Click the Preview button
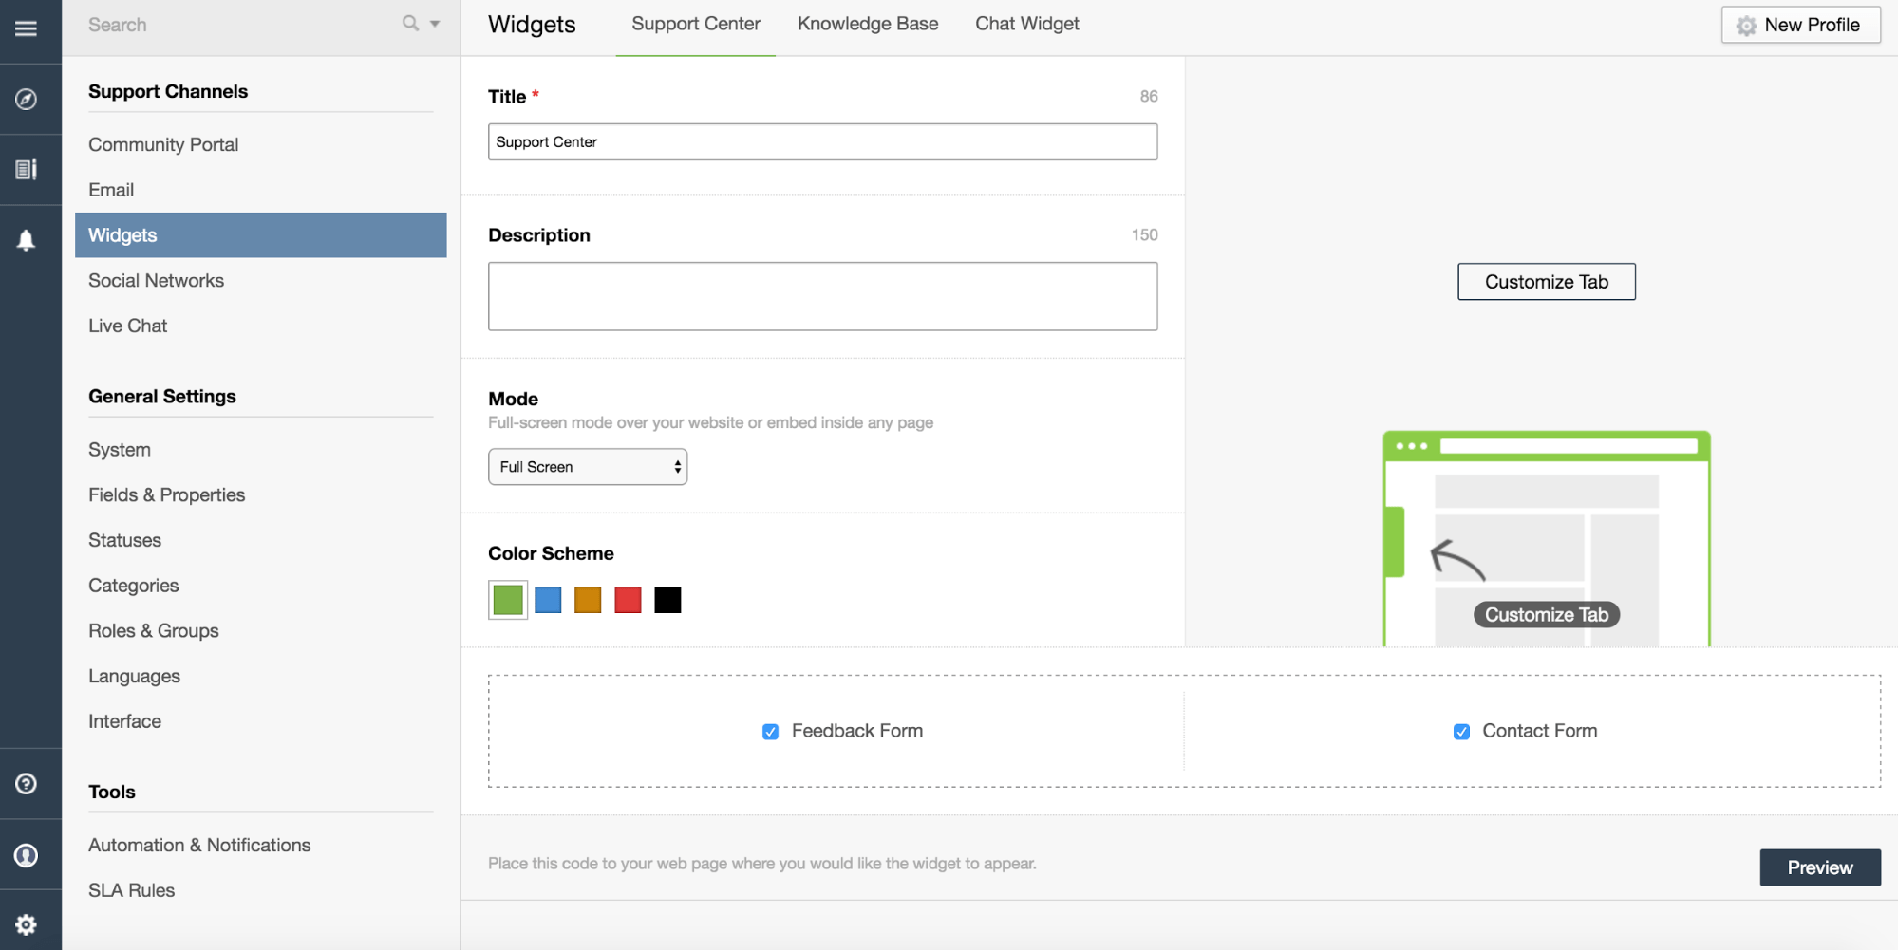Screen dimensions: 1898x951 (x=1819, y=867)
